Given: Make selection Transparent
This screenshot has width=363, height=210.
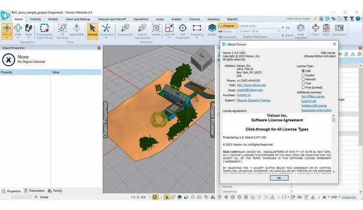Looking at the screenshot, I should click(125, 30).
